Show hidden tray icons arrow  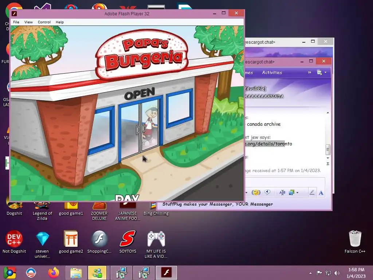(x=310, y=273)
